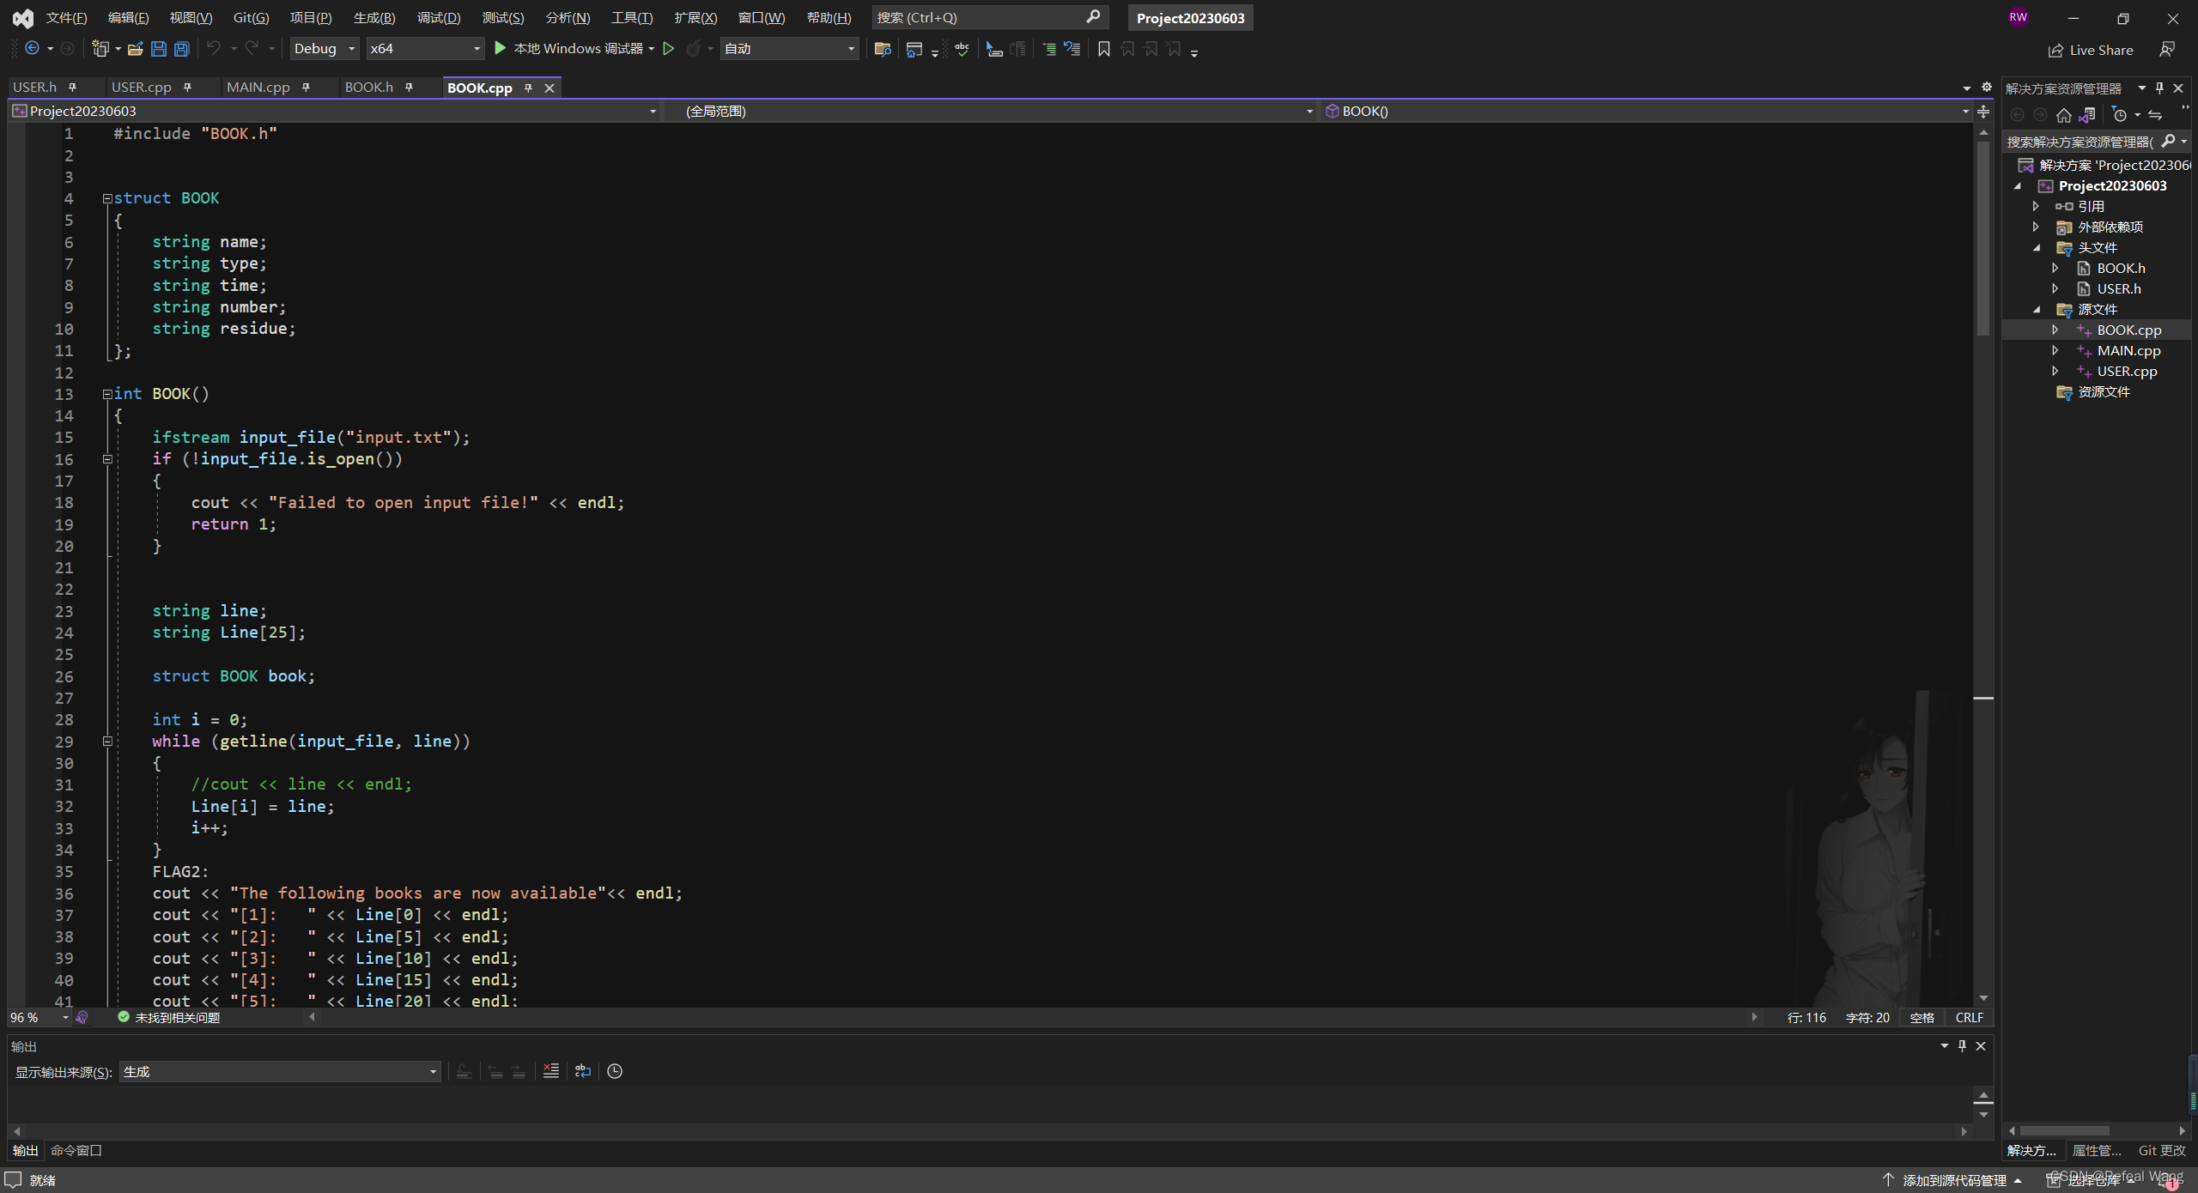Click the Save All icon
Screen dimensions: 2198x1193
(x=181, y=49)
